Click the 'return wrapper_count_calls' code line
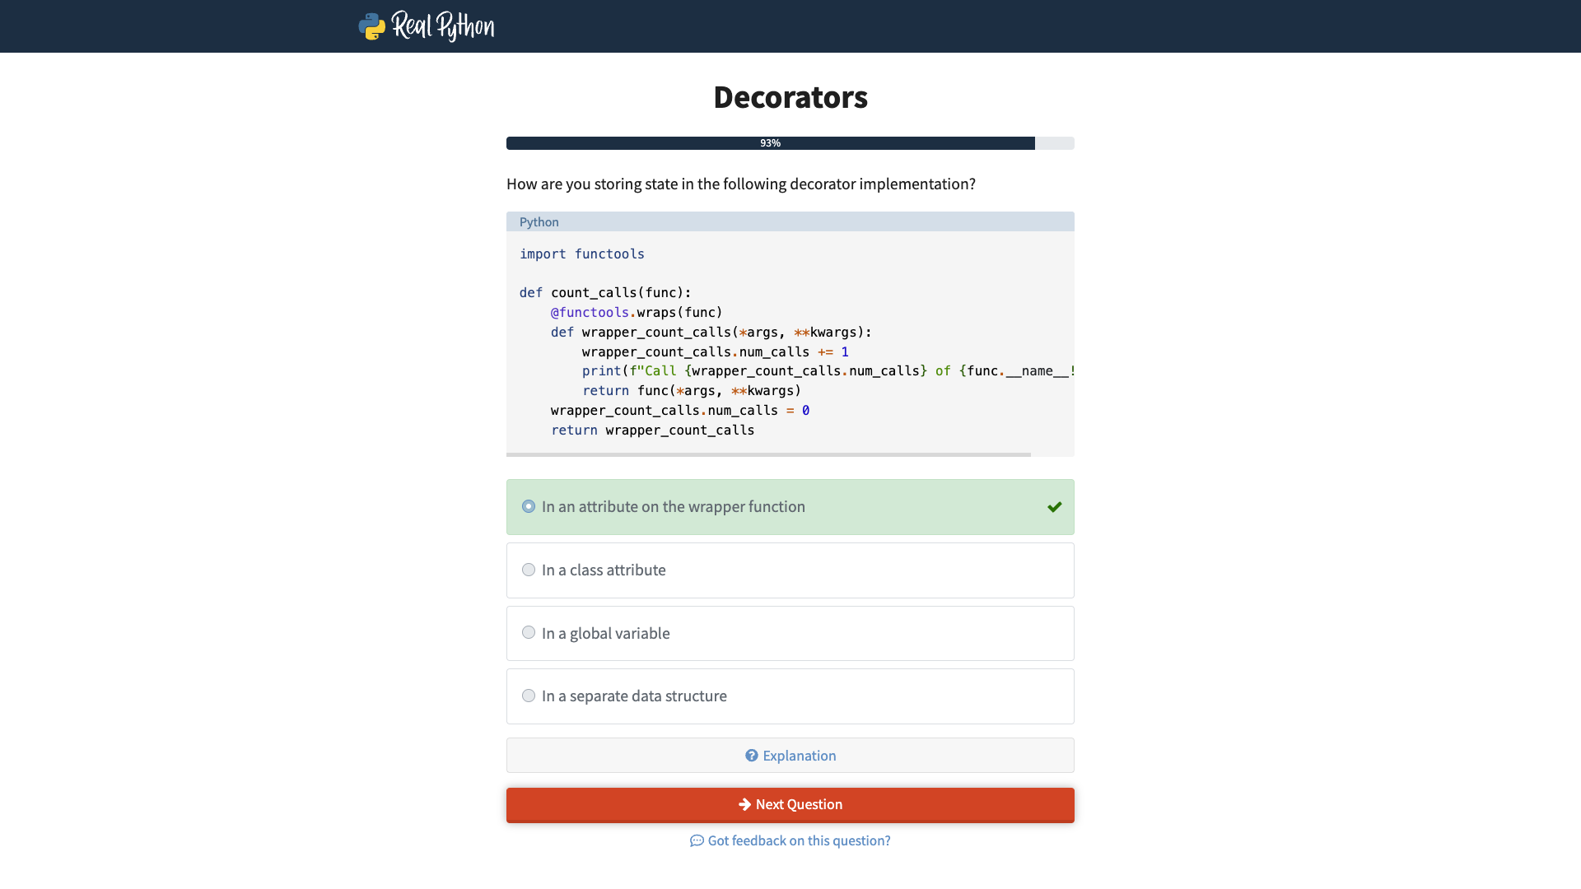The image size is (1581, 889). [652, 430]
